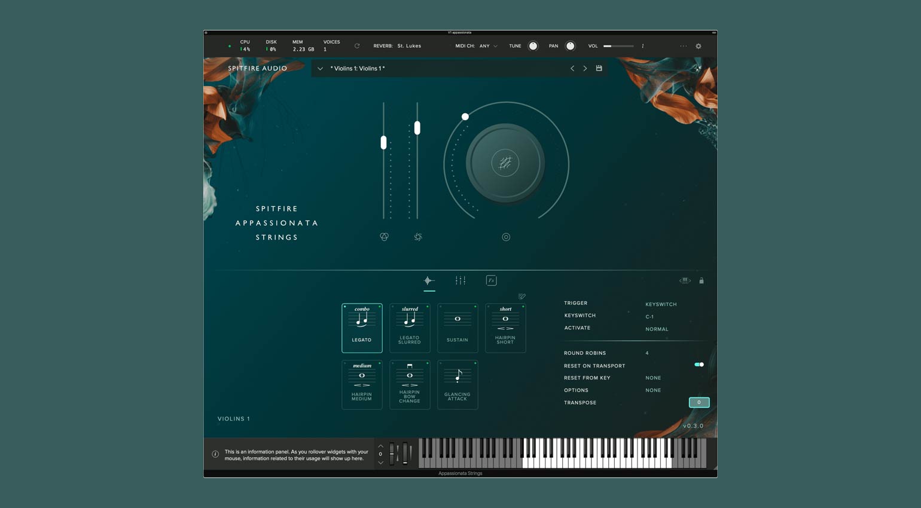Click the left vertical expression slider handle
Image resolution: width=921 pixels, height=508 pixels.
383,142
